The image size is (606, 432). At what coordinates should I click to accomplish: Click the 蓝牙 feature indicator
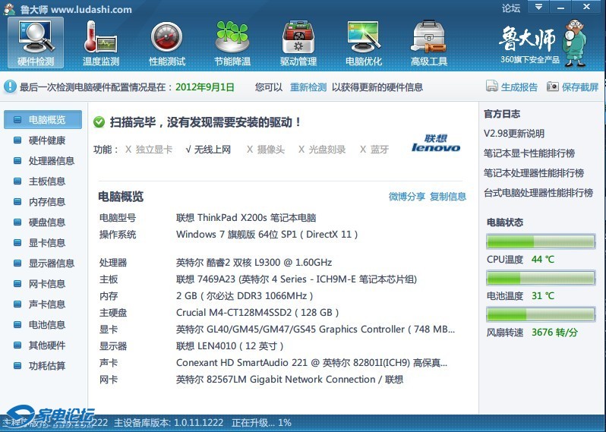tap(374, 149)
